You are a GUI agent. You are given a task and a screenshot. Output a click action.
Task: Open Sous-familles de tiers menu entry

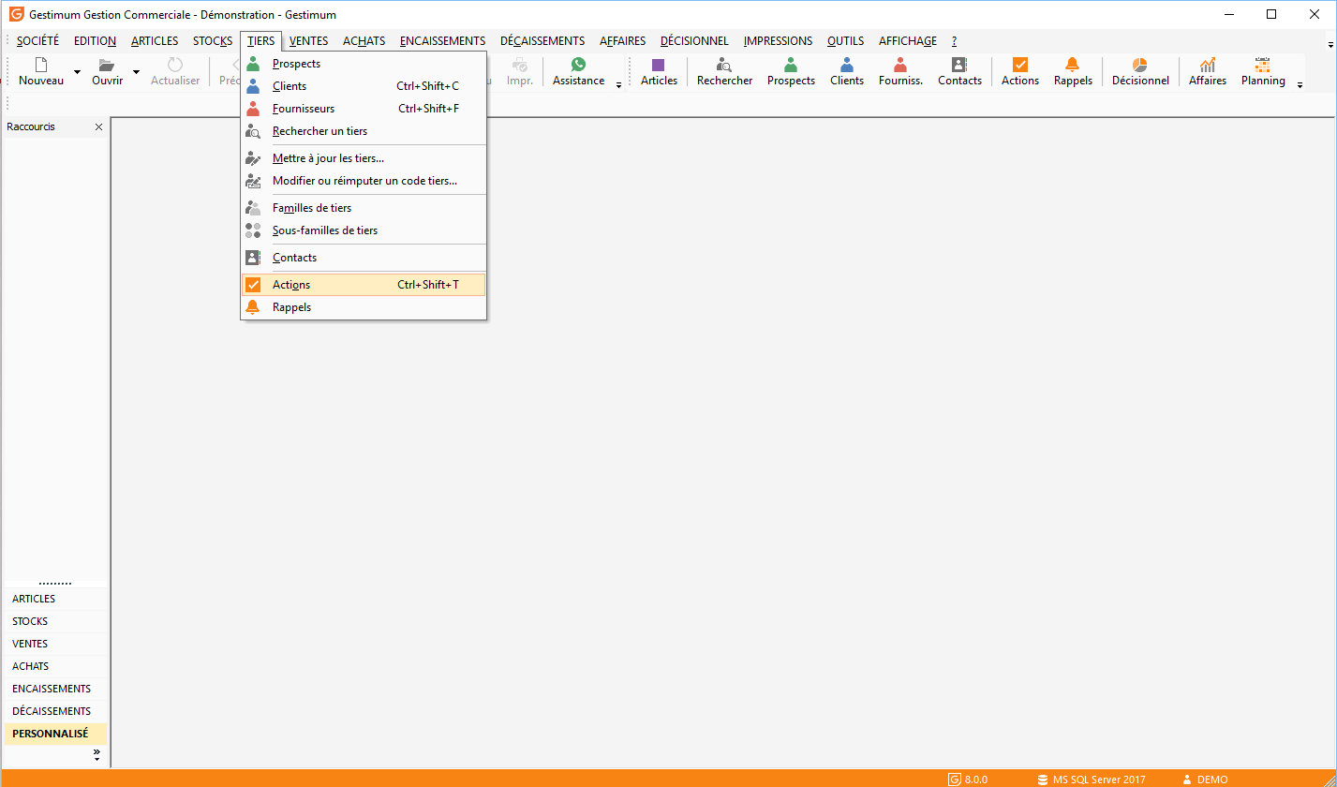click(364, 230)
